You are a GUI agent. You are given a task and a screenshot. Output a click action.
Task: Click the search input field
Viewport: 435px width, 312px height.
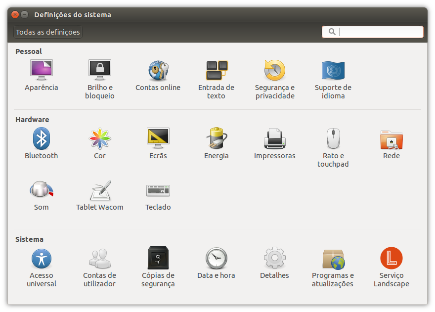click(373, 32)
